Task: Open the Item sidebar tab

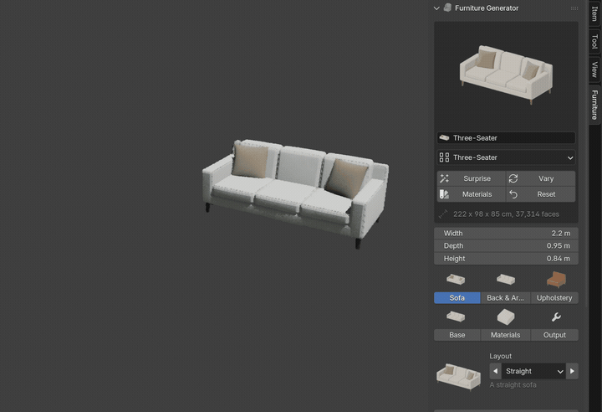Action: 594,13
